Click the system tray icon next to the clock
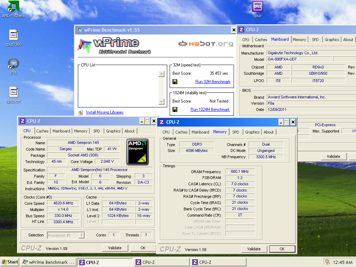The width and height of the screenshot is (356, 267). [x=327, y=262]
